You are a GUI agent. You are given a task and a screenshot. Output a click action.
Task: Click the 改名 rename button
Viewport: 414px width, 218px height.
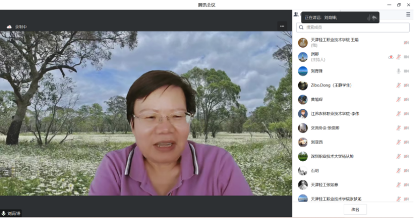click(x=355, y=209)
